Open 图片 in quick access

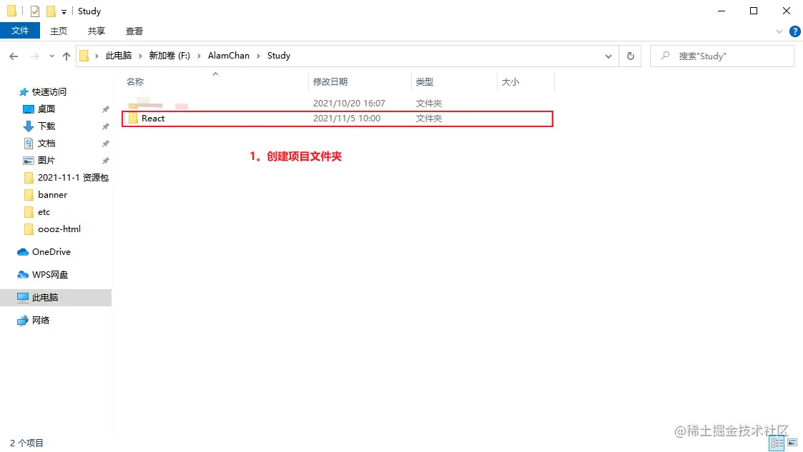(x=46, y=161)
